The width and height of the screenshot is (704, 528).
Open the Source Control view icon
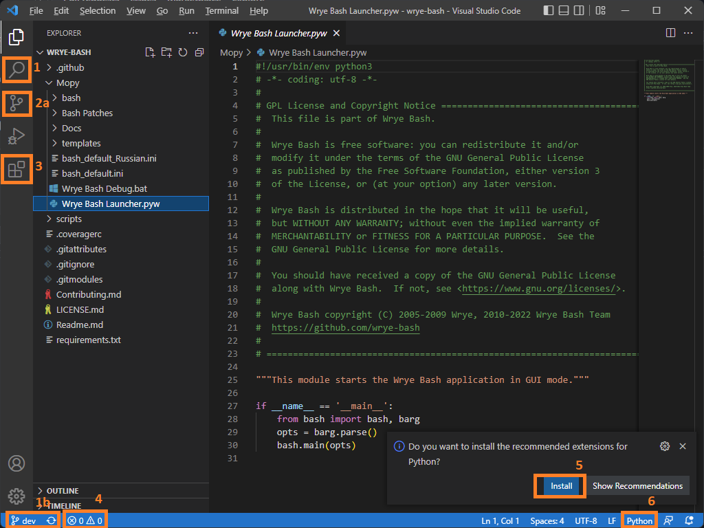[x=16, y=104]
